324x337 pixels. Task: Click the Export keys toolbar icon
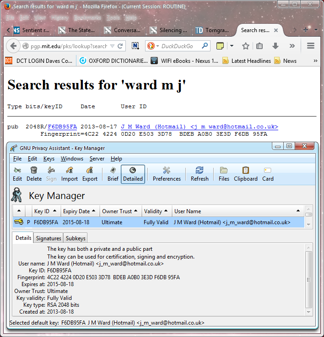tap(90, 174)
